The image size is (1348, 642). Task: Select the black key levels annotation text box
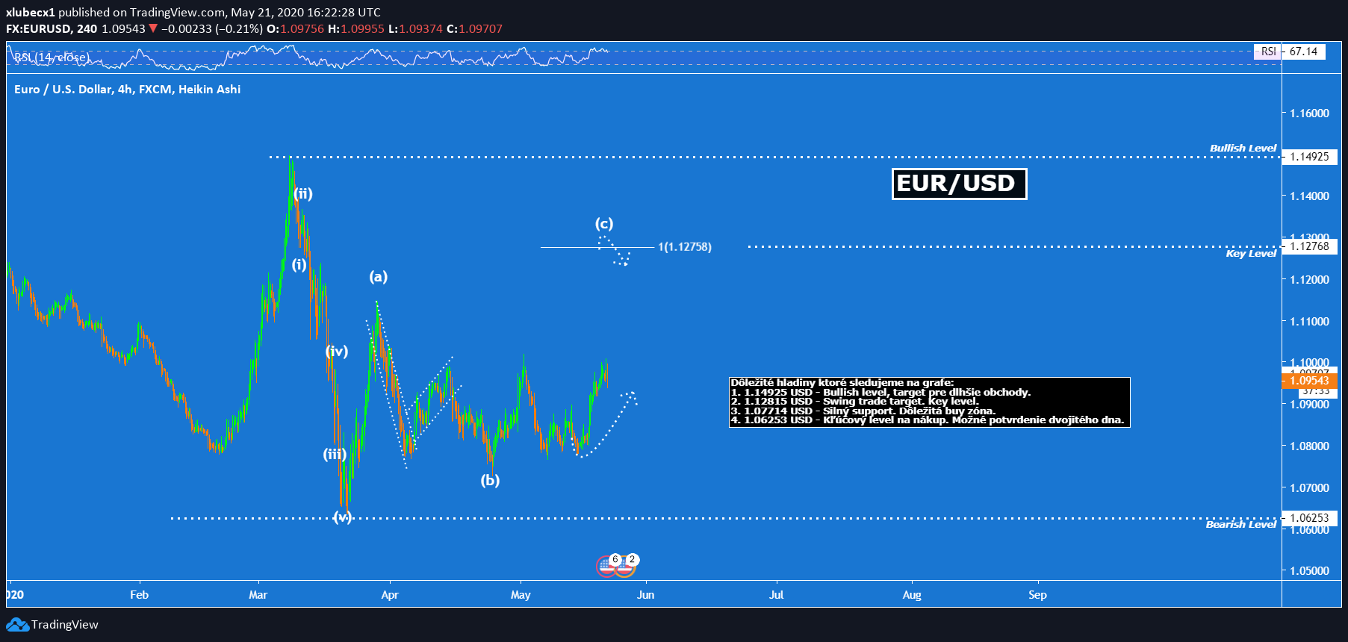coord(929,402)
